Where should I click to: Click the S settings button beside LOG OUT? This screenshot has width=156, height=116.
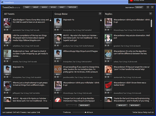(148, 7)
